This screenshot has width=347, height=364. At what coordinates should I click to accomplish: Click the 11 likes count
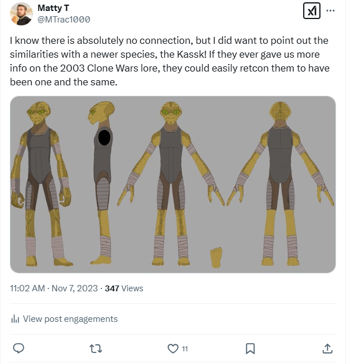coord(185,348)
